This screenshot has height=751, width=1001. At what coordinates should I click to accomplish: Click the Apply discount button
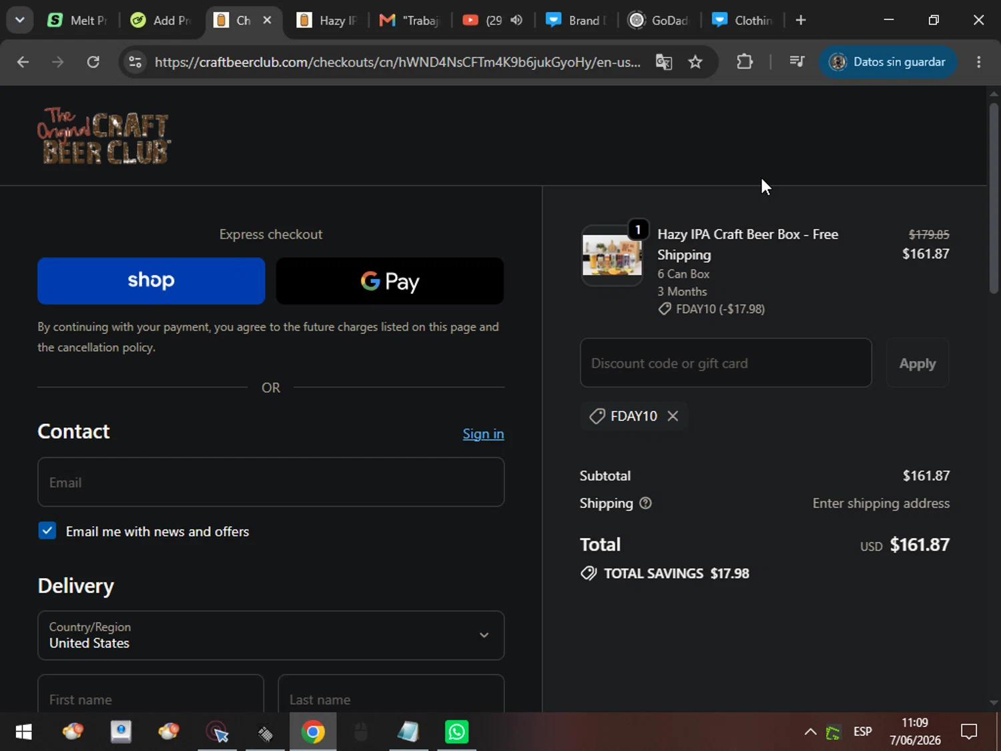(x=918, y=362)
